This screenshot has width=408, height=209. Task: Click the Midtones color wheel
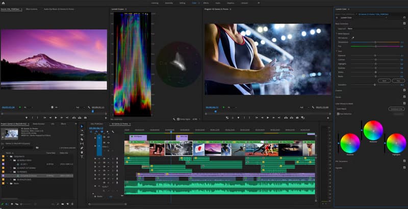pos(373,130)
